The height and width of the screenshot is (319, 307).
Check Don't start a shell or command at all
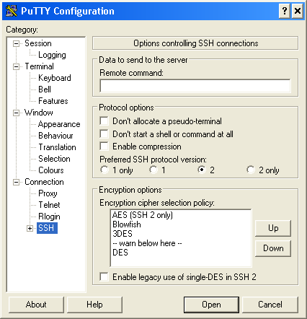(104, 134)
